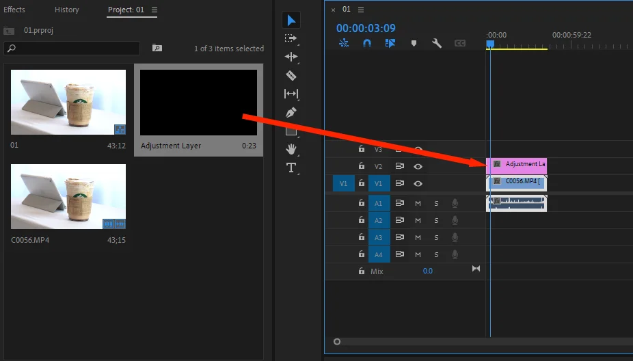Image resolution: width=633 pixels, height=361 pixels.
Task: Toggle track targeting for A4
Action: (379, 254)
